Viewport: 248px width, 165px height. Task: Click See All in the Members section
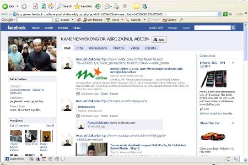pyautogui.click(x=50, y=126)
